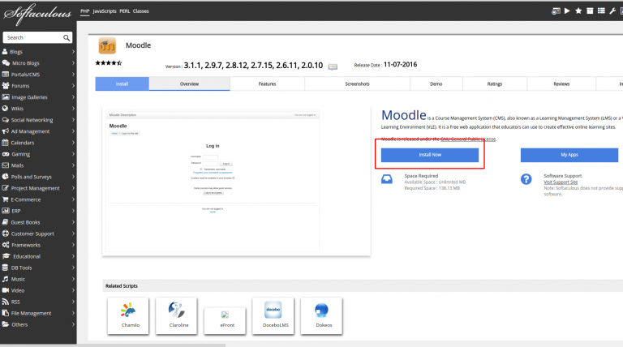Viewport: 623px width, 347px height.
Task: Expand the Project Management category arrow
Action: (73, 188)
